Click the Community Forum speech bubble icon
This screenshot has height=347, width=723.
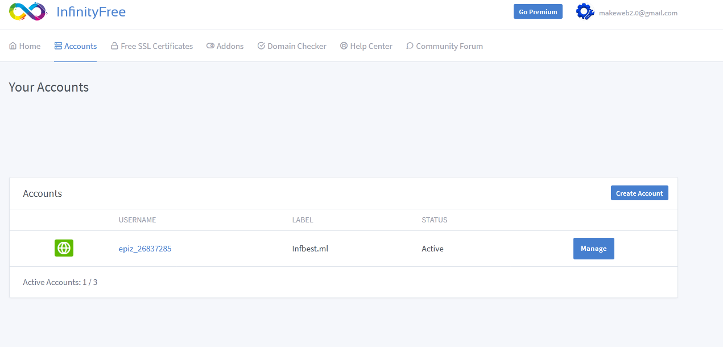point(410,46)
